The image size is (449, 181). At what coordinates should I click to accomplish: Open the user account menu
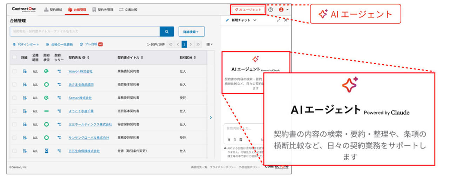point(283,10)
